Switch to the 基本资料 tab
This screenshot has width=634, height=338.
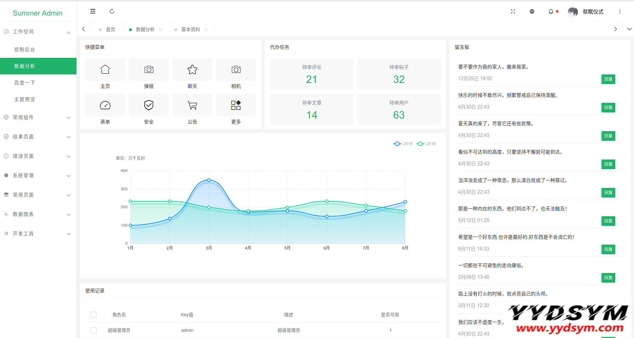point(190,29)
